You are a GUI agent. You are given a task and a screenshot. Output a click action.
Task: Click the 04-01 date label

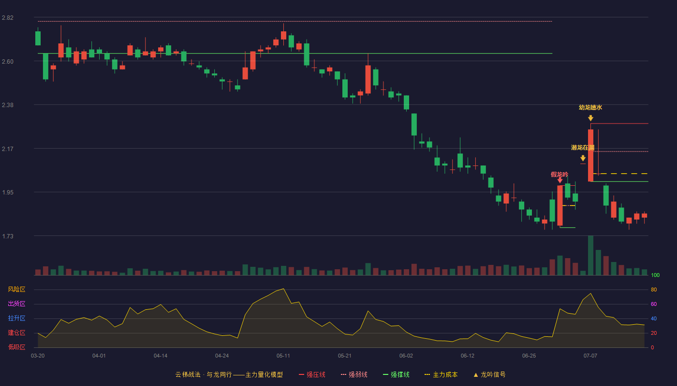pyautogui.click(x=99, y=356)
